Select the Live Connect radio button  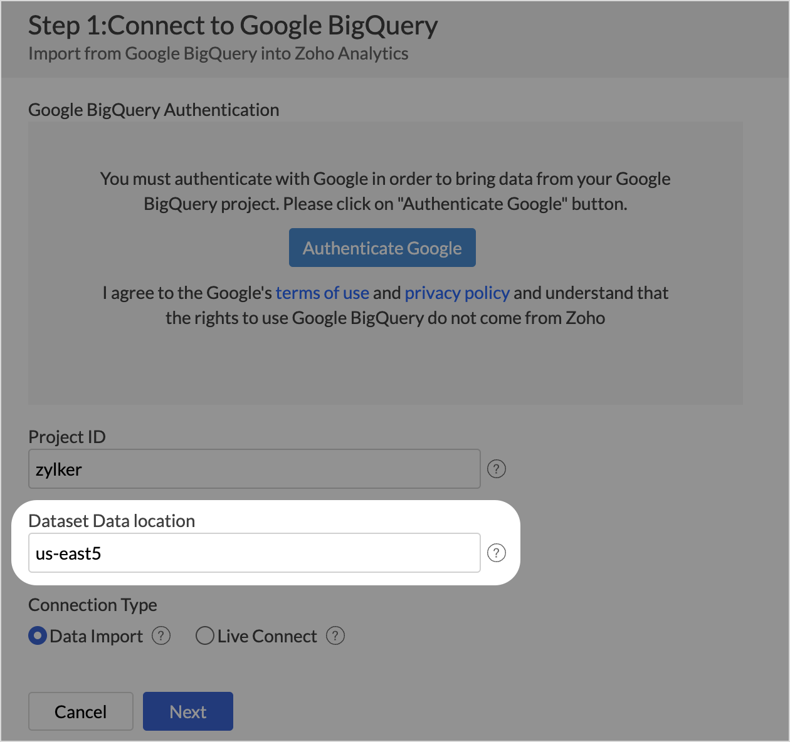pyautogui.click(x=205, y=636)
